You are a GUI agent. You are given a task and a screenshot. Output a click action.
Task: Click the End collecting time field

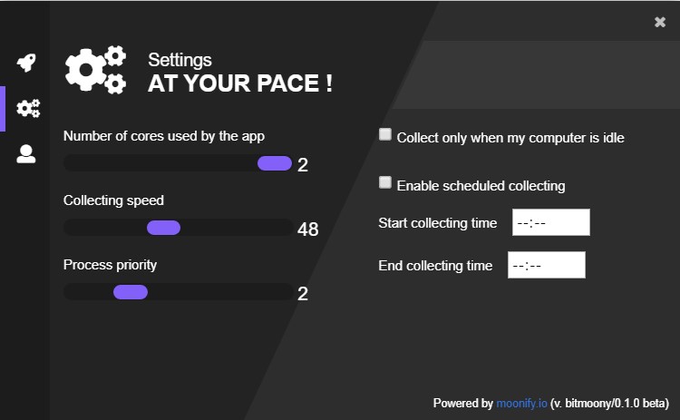[x=547, y=265]
